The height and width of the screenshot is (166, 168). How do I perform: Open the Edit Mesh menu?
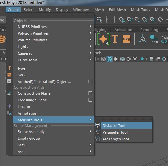point(117,10)
